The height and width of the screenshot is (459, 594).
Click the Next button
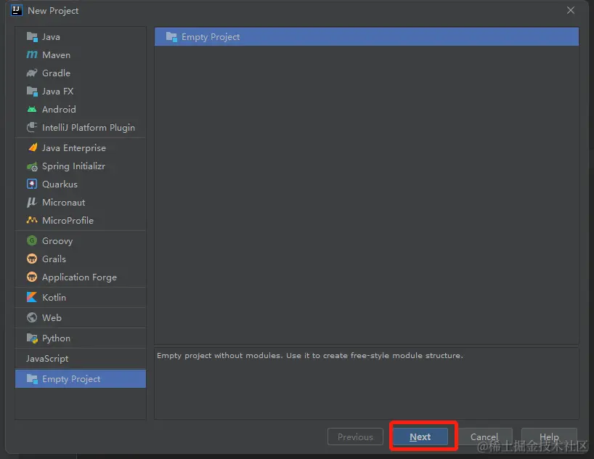pyautogui.click(x=420, y=436)
